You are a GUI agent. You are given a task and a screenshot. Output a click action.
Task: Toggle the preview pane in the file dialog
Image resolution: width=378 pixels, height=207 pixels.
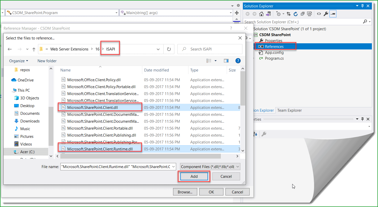point(226,61)
